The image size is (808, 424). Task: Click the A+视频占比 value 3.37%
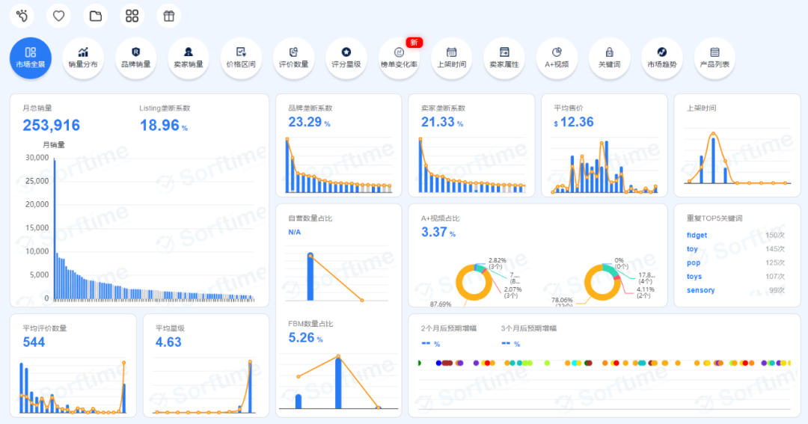click(x=438, y=233)
